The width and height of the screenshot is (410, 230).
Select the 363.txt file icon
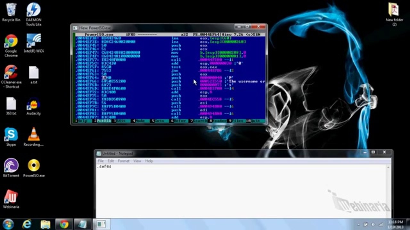click(11, 106)
